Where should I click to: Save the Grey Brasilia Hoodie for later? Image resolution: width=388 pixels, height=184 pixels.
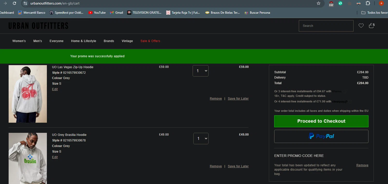coord(238,166)
